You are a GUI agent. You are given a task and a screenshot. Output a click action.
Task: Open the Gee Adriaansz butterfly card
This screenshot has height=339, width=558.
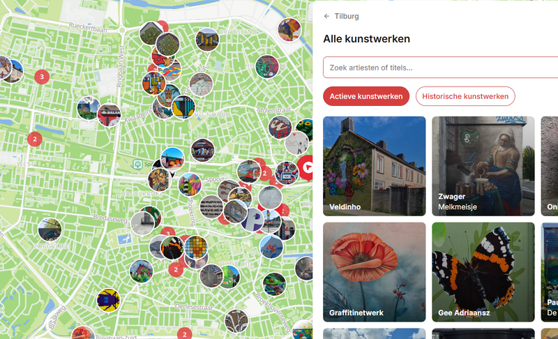(x=483, y=272)
